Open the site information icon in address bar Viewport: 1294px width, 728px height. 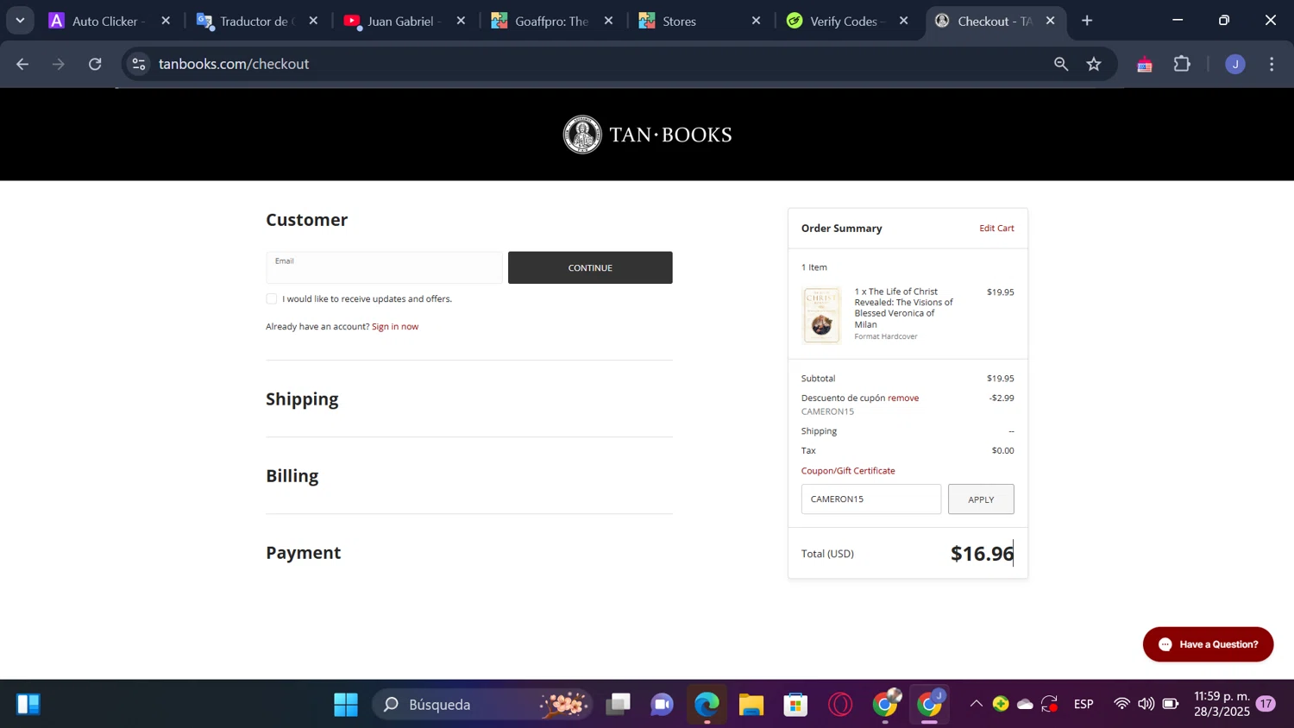click(139, 64)
